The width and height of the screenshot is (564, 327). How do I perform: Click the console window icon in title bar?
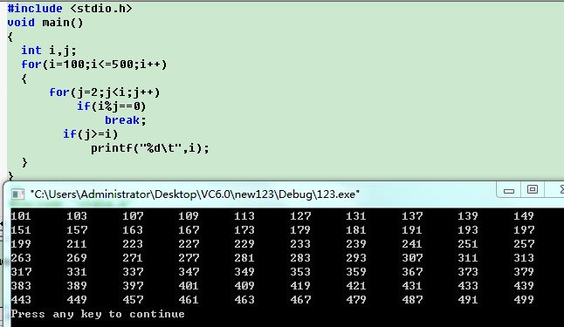17,194
